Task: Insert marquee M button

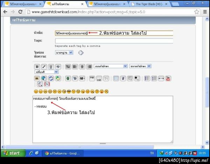Action: tap(82, 78)
